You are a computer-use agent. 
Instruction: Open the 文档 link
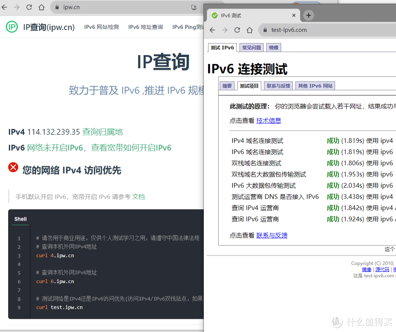pyautogui.click(x=138, y=197)
